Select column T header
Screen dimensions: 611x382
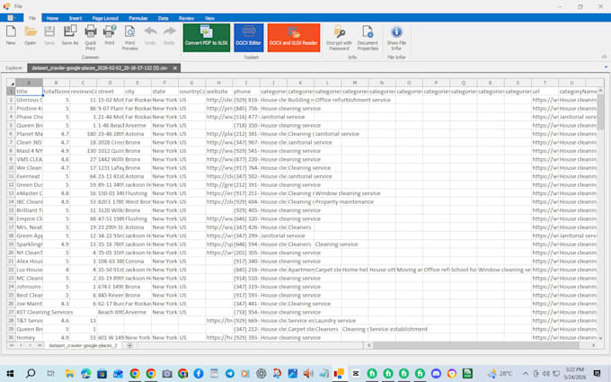click(545, 83)
